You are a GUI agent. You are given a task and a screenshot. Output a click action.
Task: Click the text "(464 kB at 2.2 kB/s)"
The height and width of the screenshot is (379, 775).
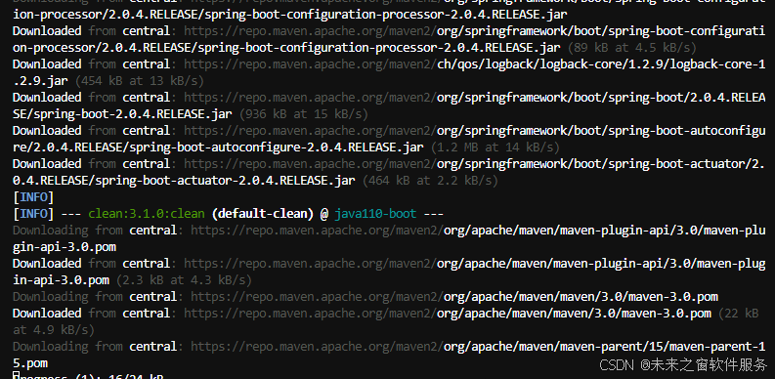(x=430, y=181)
